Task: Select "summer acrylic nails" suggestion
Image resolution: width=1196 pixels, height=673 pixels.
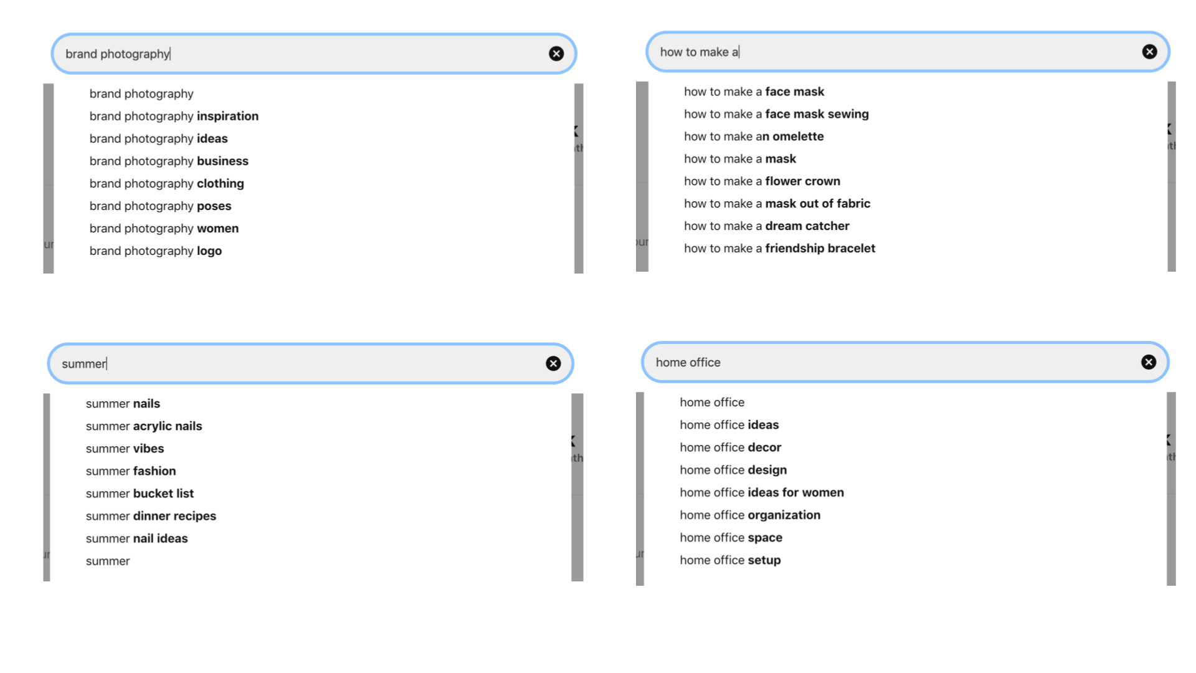Action: 144,426
